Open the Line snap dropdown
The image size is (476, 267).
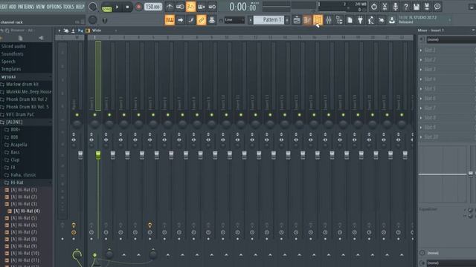tap(234, 20)
